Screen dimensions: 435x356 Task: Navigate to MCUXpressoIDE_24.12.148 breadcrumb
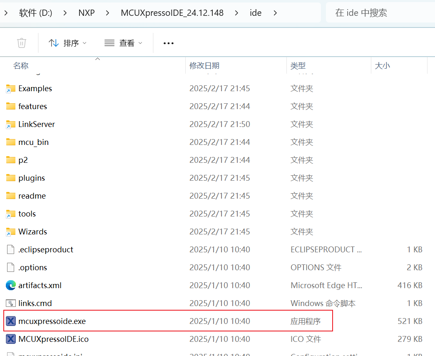tap(172, 13)
